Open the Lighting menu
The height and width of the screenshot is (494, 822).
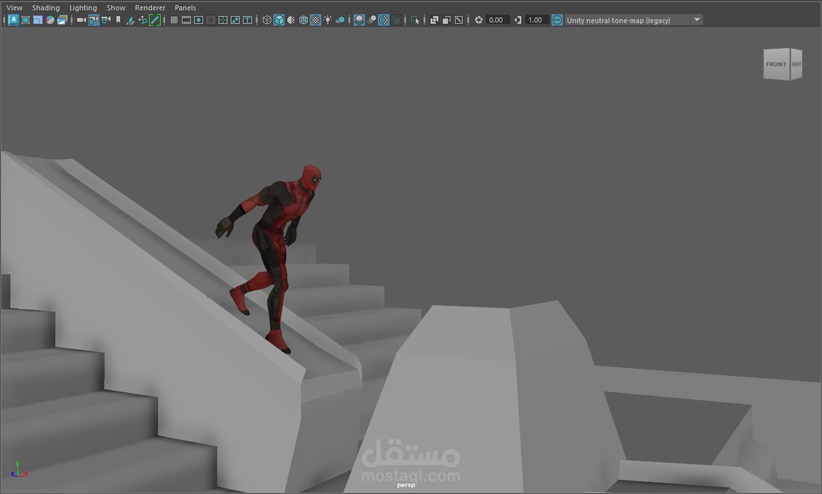tap(83, 8)
